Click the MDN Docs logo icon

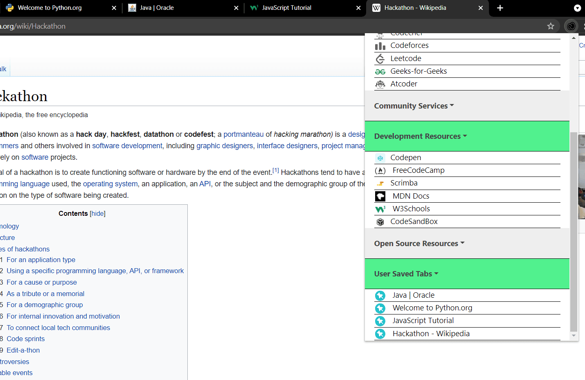click(x=380, y=197)
